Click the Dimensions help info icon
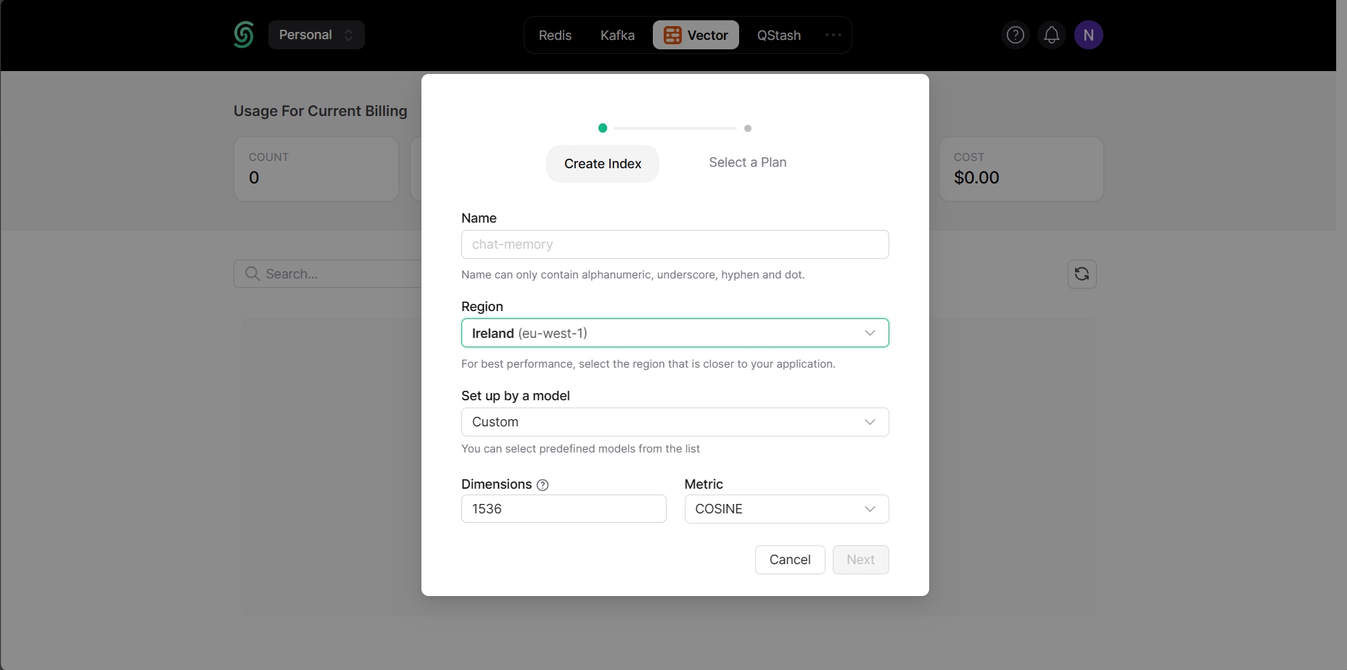This screenshot has width=1347, height=670. point(543,485)
